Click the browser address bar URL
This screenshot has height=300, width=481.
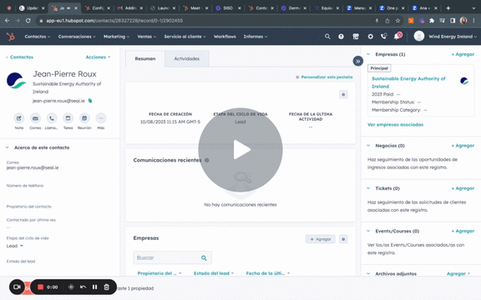[x=114, y=21]
